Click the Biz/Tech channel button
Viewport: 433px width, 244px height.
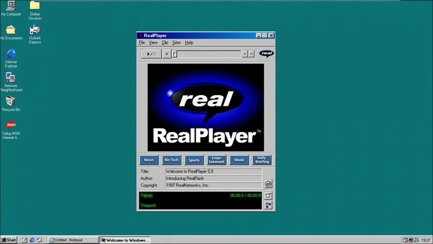(x=171, y=160)
